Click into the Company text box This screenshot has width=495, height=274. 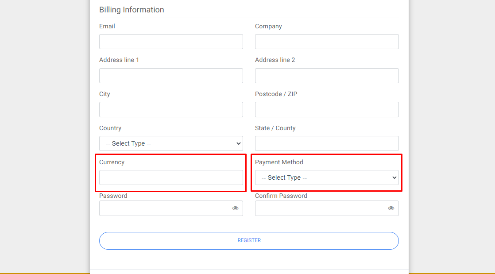[x=327, y=42]
